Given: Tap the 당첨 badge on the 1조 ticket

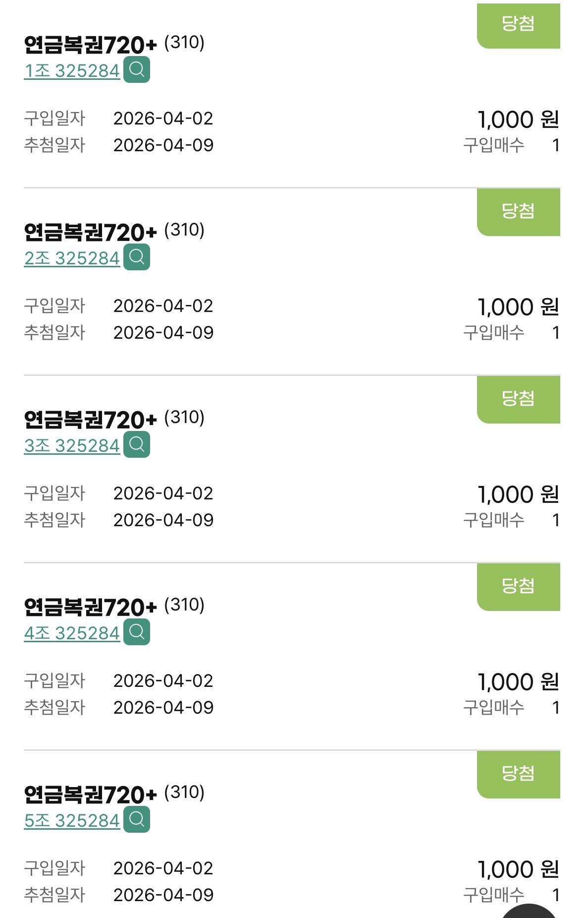Looking at the screenshot, I should [518, 24].
